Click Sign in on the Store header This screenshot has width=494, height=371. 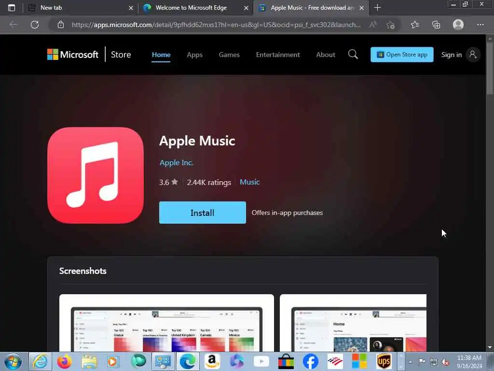coord(451,55)
